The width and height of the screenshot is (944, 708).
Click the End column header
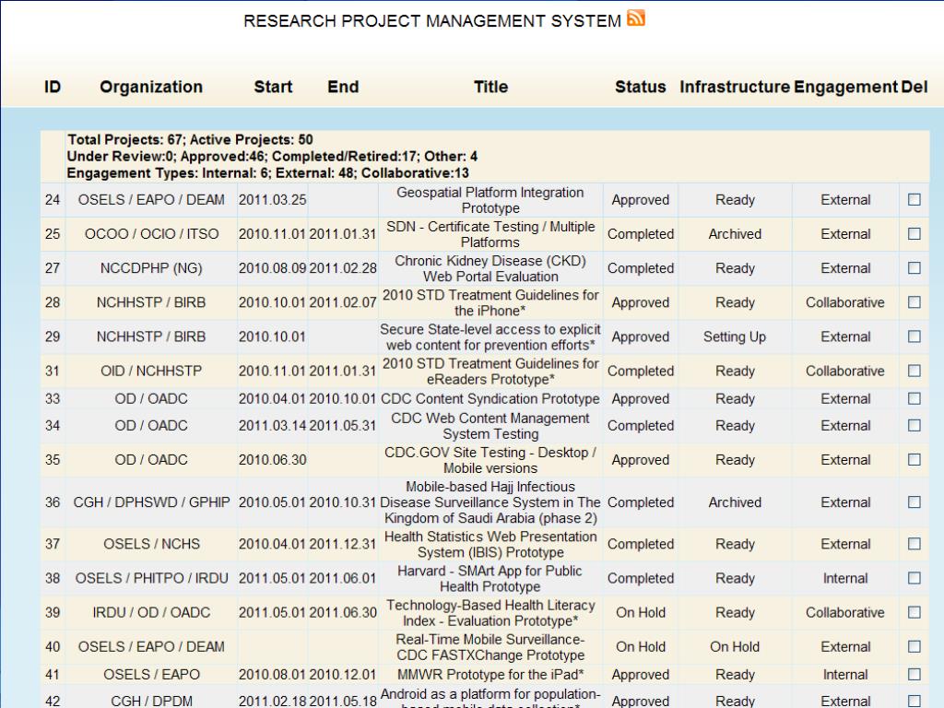[x=343, y=87]
